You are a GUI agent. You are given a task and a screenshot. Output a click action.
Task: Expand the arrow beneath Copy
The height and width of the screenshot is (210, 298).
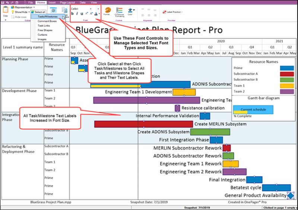pos(6,20)
